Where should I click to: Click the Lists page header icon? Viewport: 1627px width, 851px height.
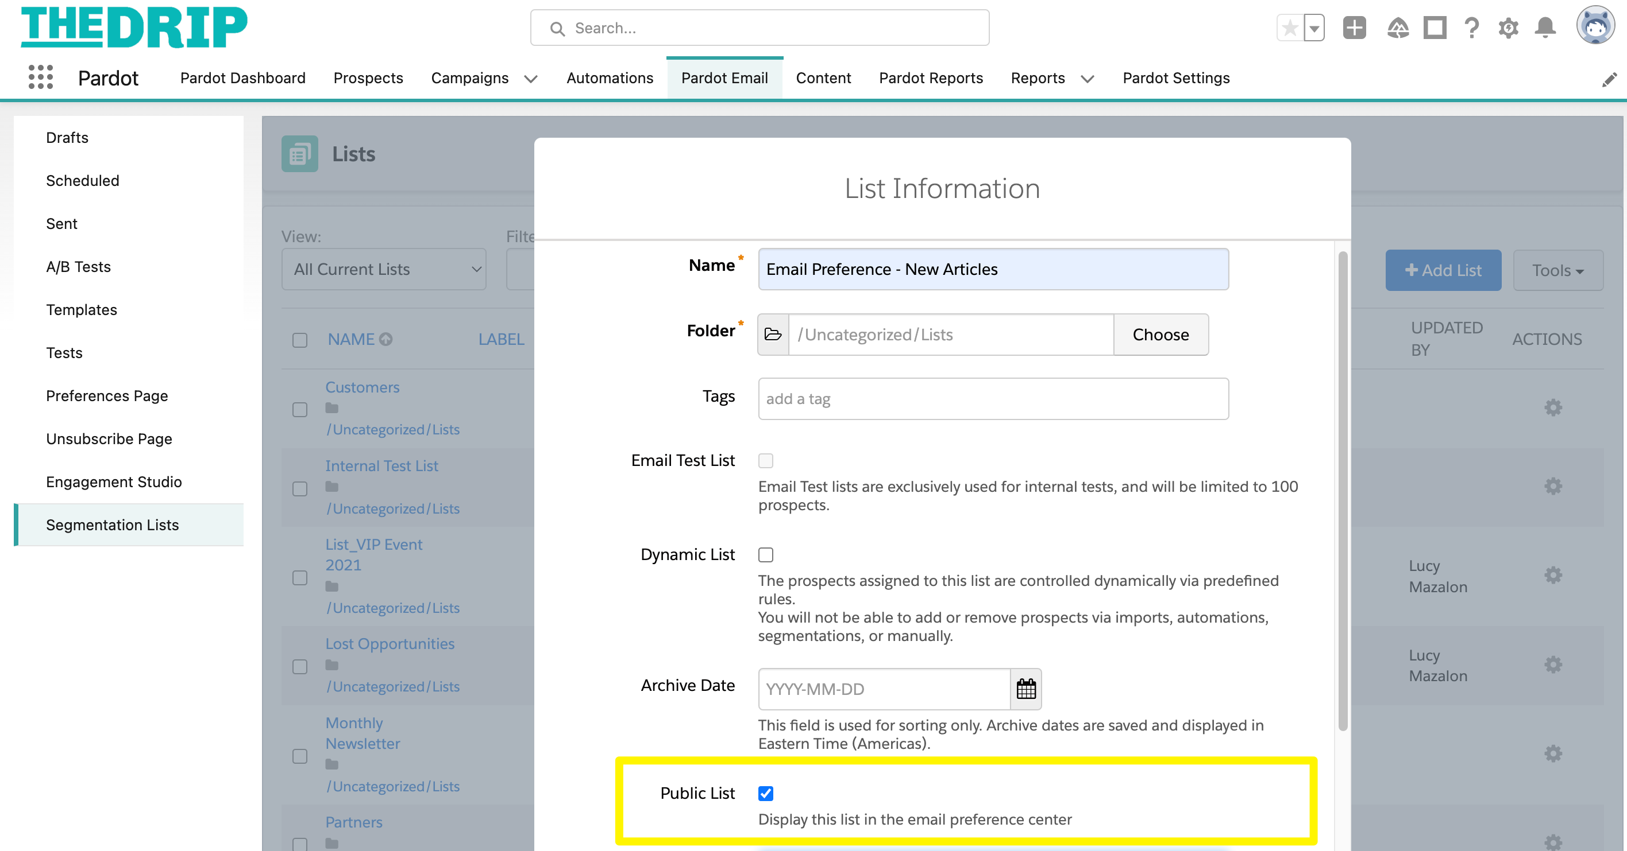coord(299,154)
